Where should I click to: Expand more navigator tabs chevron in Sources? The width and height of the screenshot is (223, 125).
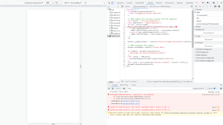(x=109, y=6)
